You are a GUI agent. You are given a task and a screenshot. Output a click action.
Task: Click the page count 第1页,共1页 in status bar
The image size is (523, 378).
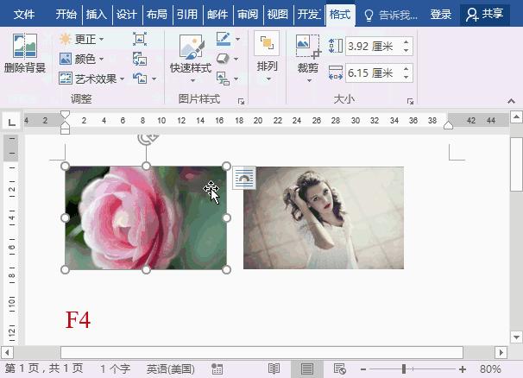[44, 369]
